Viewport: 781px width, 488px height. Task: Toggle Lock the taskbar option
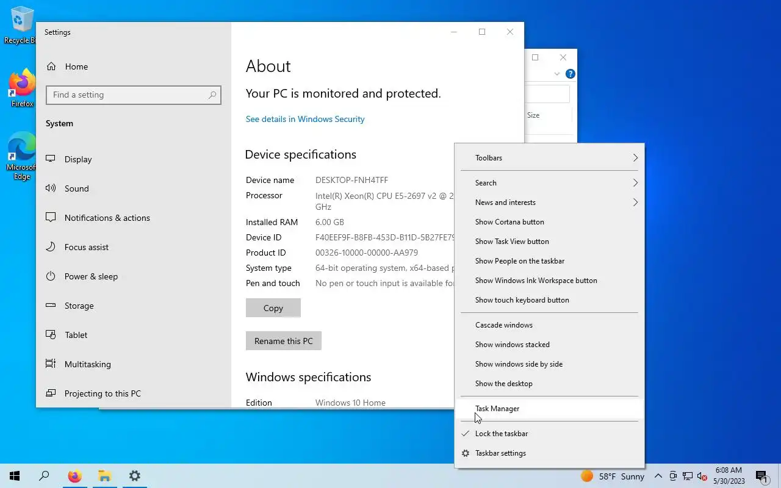549,434
